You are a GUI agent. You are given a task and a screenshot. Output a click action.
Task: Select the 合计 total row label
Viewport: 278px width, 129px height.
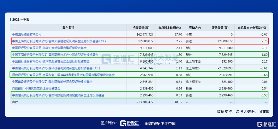(x=15, y=102)
